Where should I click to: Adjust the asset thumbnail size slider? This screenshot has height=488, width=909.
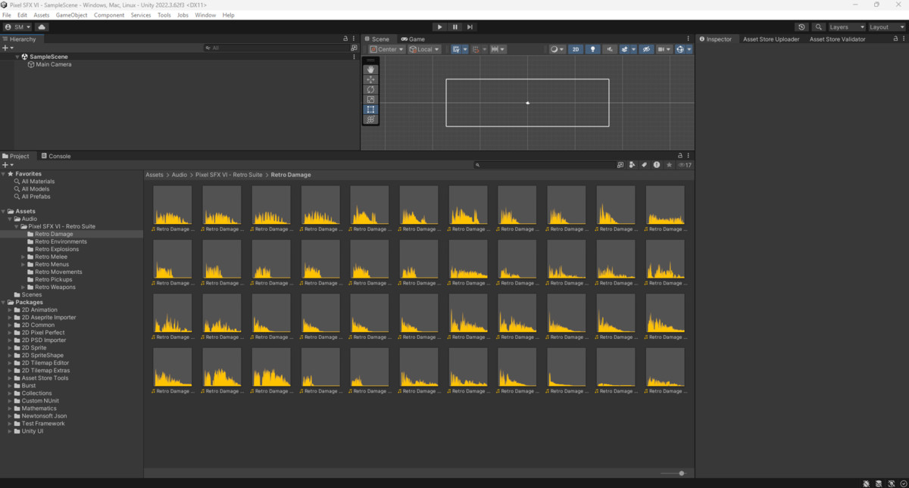click(x=681, y=474)
